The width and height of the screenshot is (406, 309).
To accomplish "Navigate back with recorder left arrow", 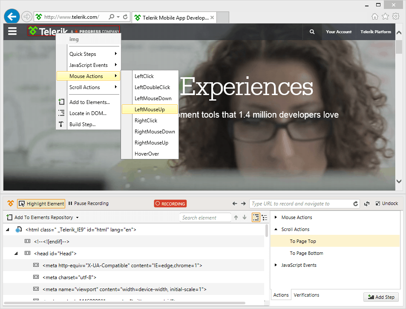I will pyautogui.click(x=235, y=204).
